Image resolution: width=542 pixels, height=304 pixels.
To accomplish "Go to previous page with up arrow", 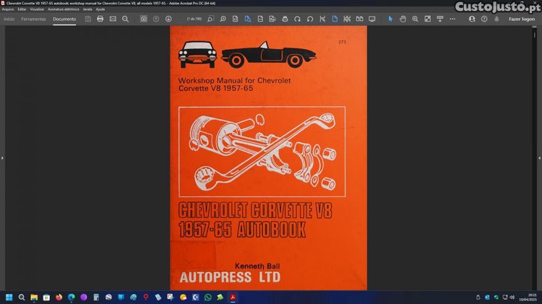I will coord(156,19).
